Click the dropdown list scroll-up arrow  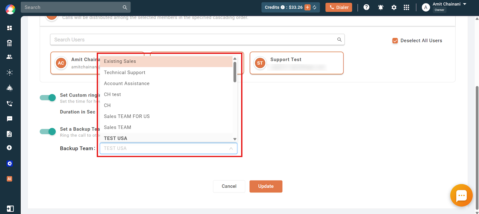pos(235,59)
